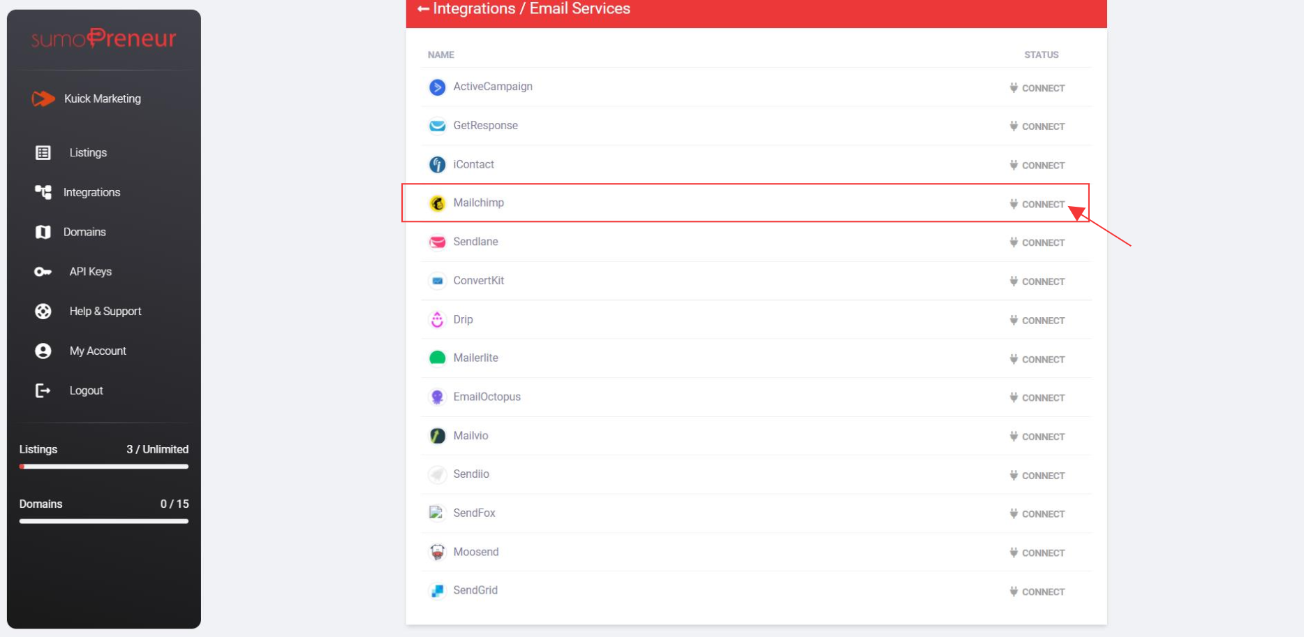Click the Listings usage progress bar

[104, 467]
